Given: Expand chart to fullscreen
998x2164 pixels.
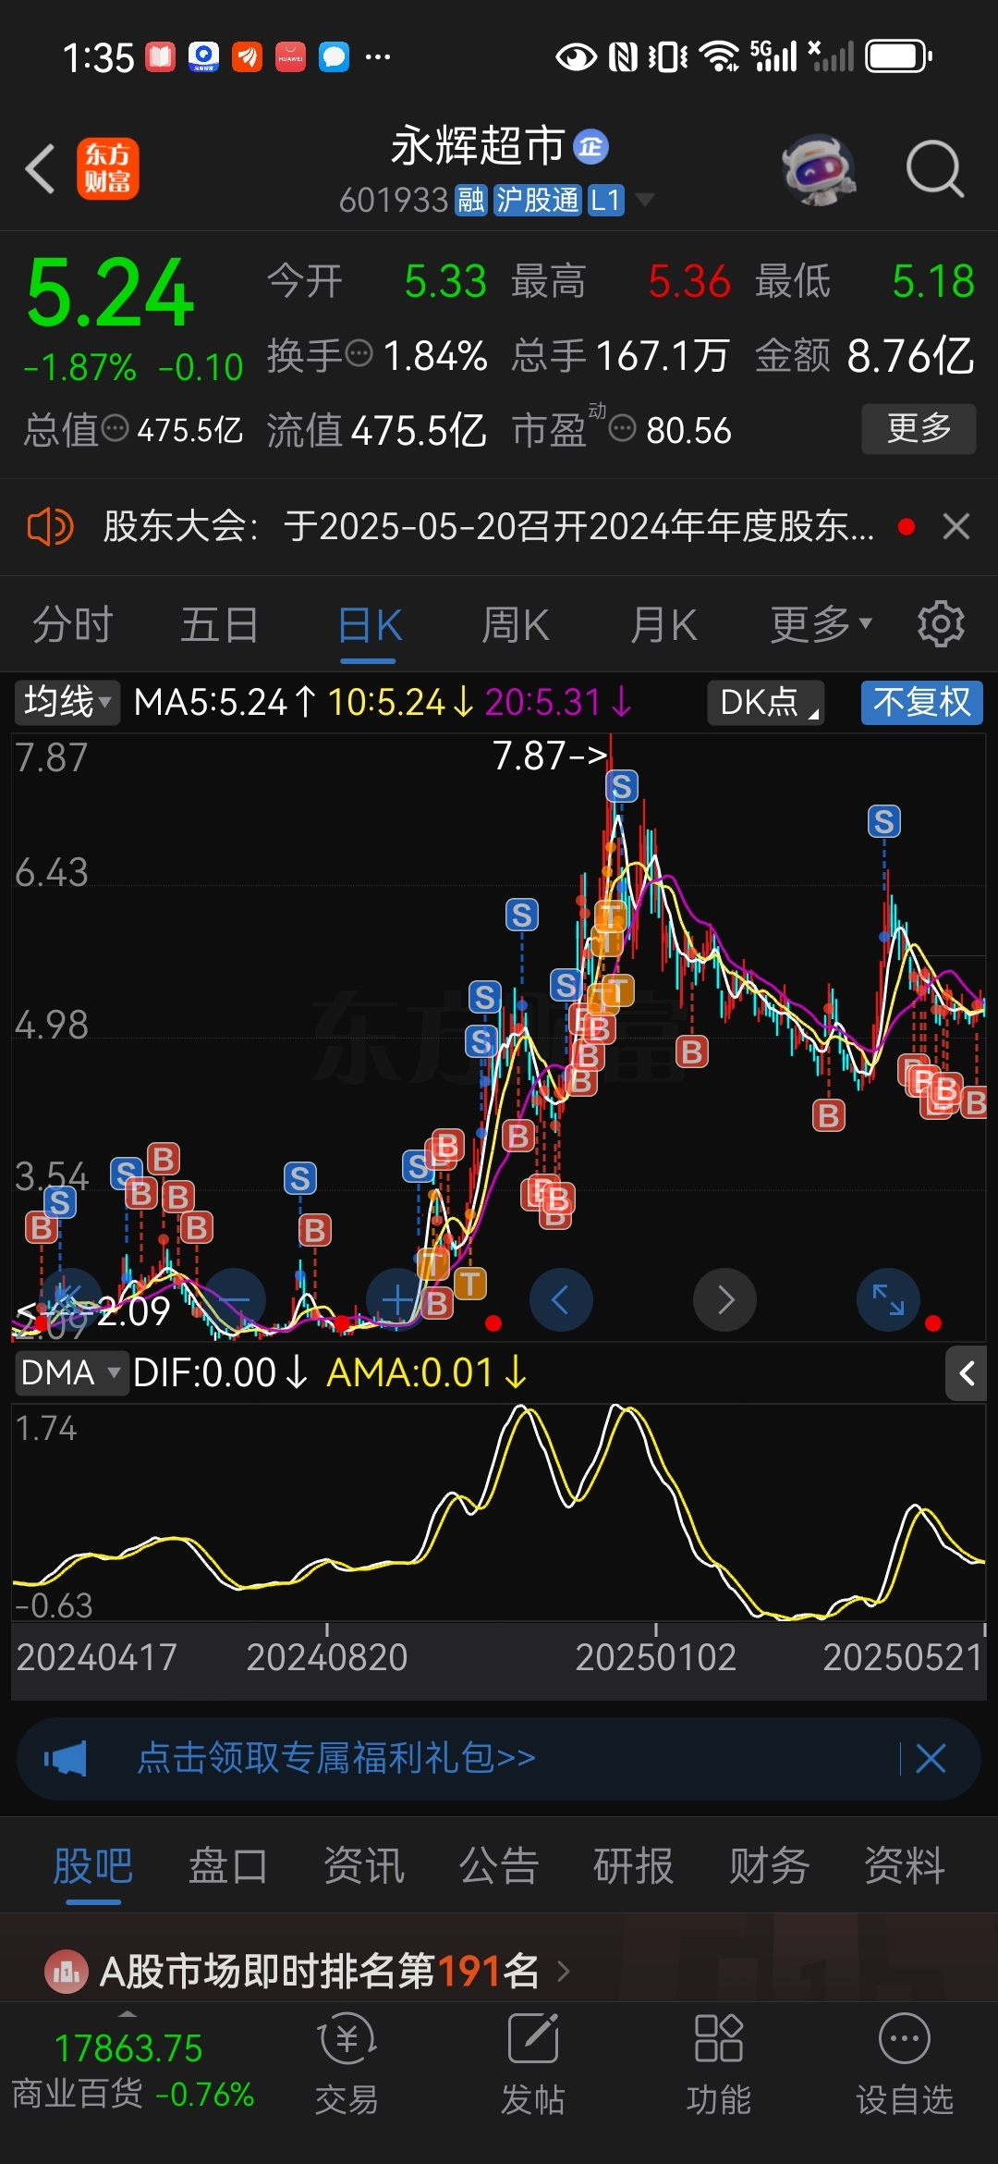Looking at the screenshot, I should tap(889, 1300).
